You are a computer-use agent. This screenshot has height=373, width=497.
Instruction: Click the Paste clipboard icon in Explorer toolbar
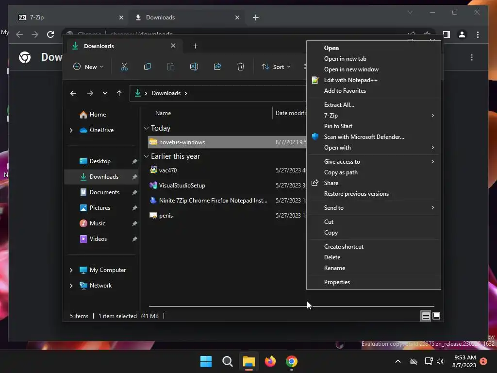[x=170, y=67]
